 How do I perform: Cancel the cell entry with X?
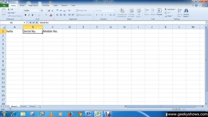[x=31, y=22]
